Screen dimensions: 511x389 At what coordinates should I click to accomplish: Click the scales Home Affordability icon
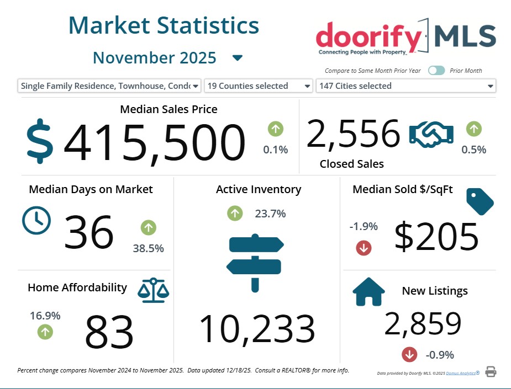click(x=153, y=290)
